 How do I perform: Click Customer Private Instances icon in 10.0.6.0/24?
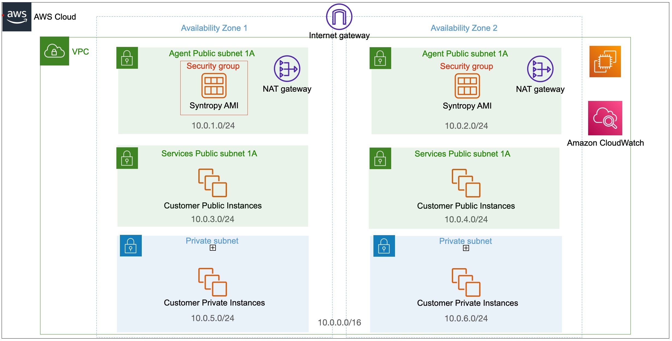point(466,282)
